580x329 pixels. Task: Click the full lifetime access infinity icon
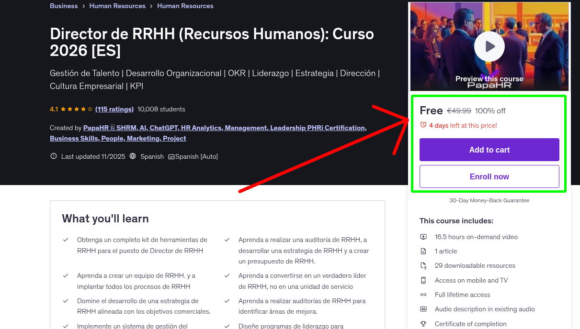(x=423, y=295)
